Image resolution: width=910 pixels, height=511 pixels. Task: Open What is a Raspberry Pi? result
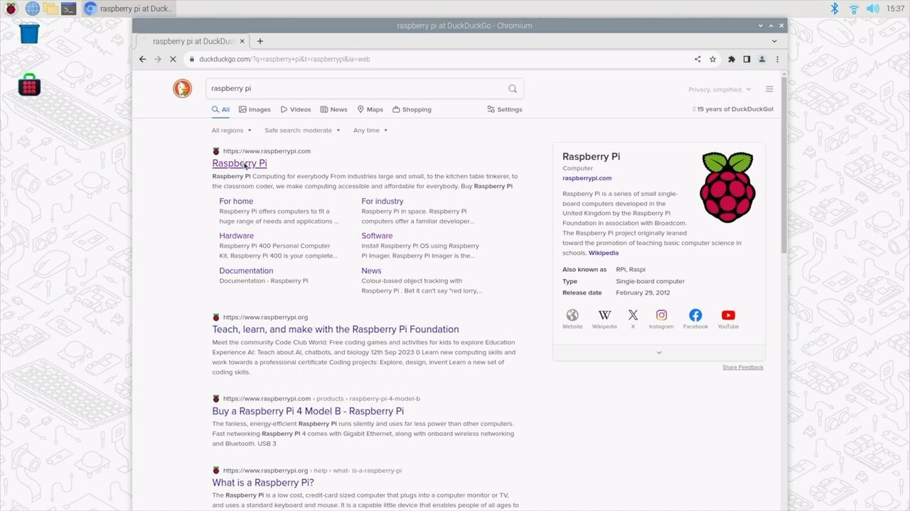(263, 483)
